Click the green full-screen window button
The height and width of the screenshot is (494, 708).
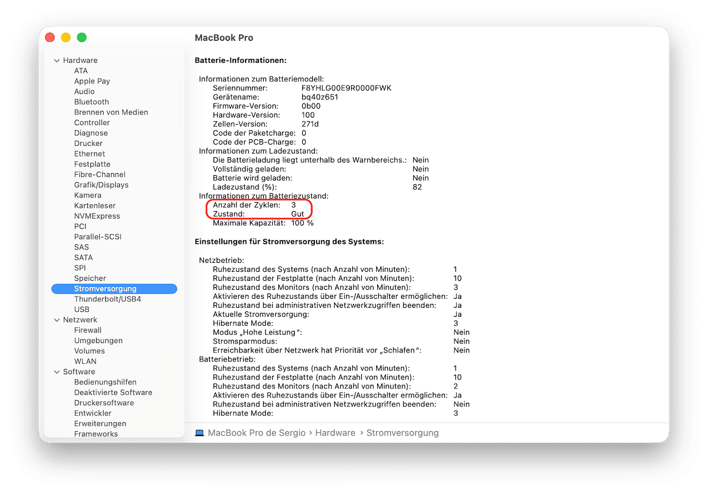pos(82,37)
